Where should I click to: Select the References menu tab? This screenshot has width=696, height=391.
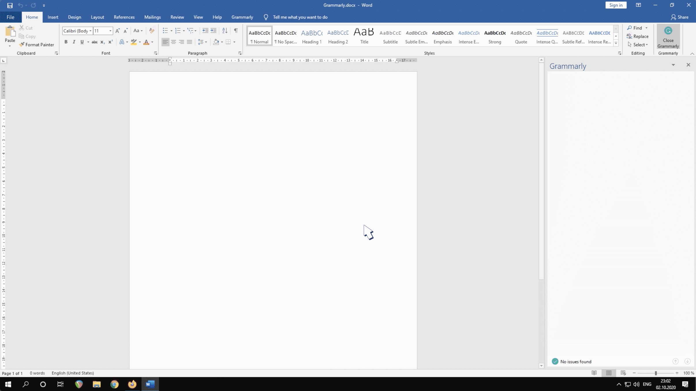[x=124, y=17]
